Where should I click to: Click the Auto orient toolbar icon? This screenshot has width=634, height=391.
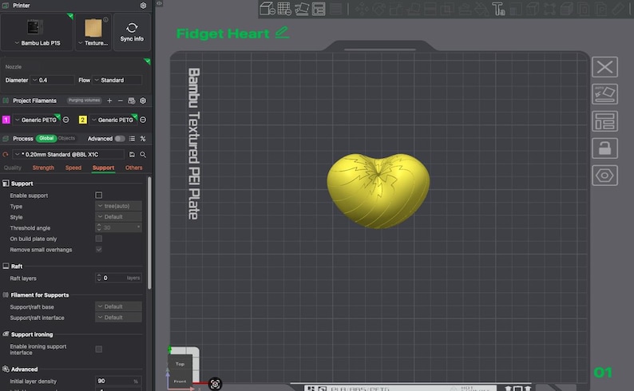(x=302, y=9)
